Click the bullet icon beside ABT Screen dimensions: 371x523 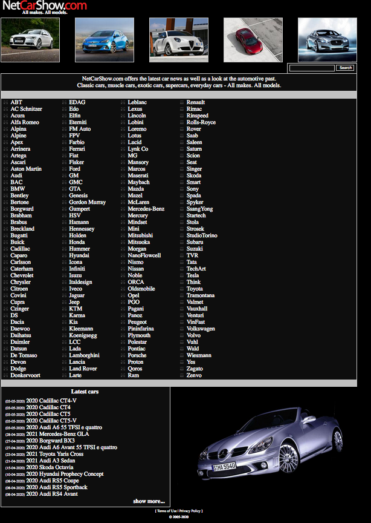pyautogui.click(x=5, y=102)
